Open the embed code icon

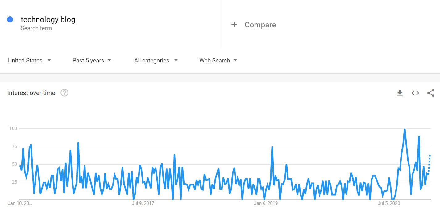click(x=415, y=93)
